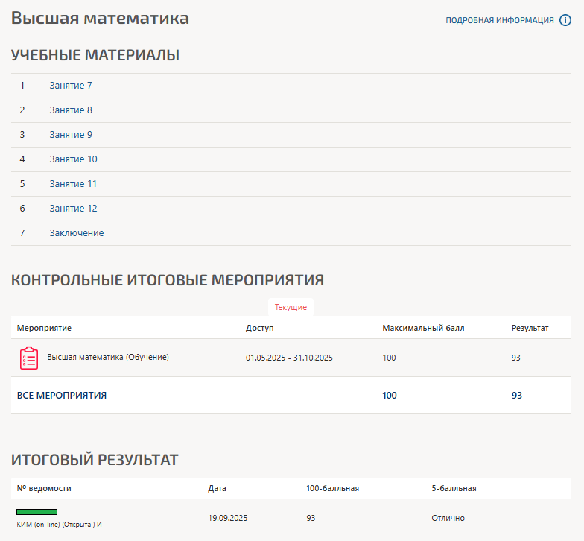Viewport: 584px width, 541px height.
Task: Click the clipboard checklist icon
Action: coord(28,358)
